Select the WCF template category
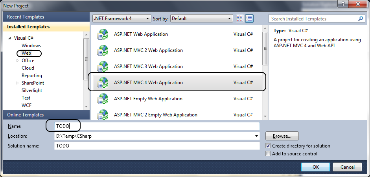This screenshot has height=177, width=370. tap(26, 105)
